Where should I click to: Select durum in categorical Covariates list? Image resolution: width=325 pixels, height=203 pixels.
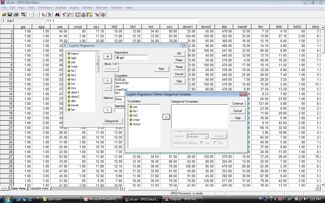137,124
